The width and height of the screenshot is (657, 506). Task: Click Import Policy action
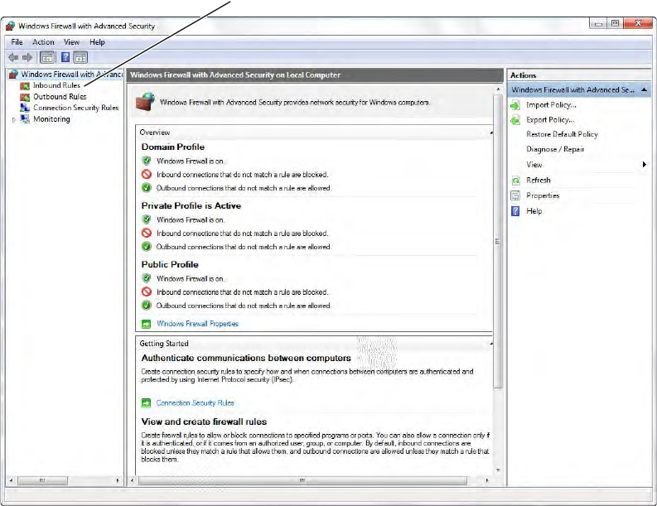pos(552,105)
